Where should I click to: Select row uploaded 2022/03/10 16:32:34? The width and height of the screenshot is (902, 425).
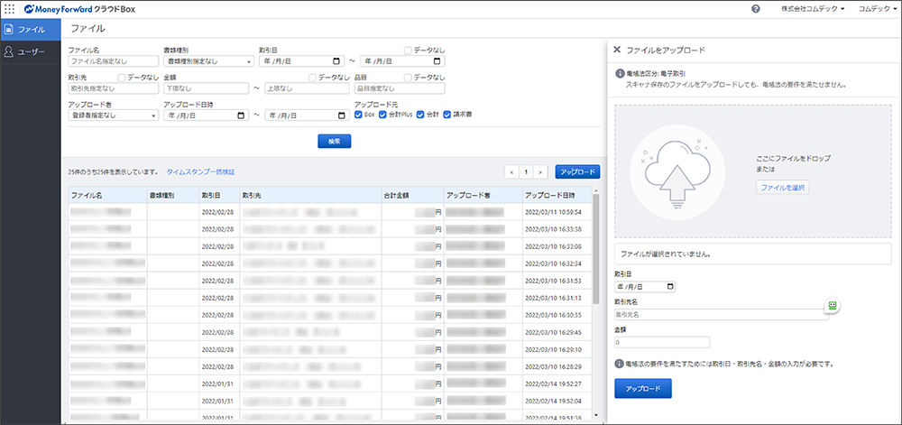[329, 263]
